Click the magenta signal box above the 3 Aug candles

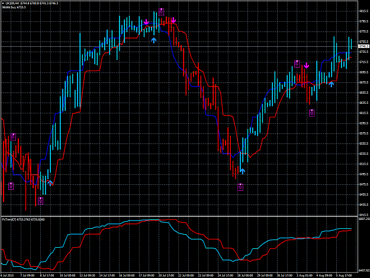tap(297, 64)
